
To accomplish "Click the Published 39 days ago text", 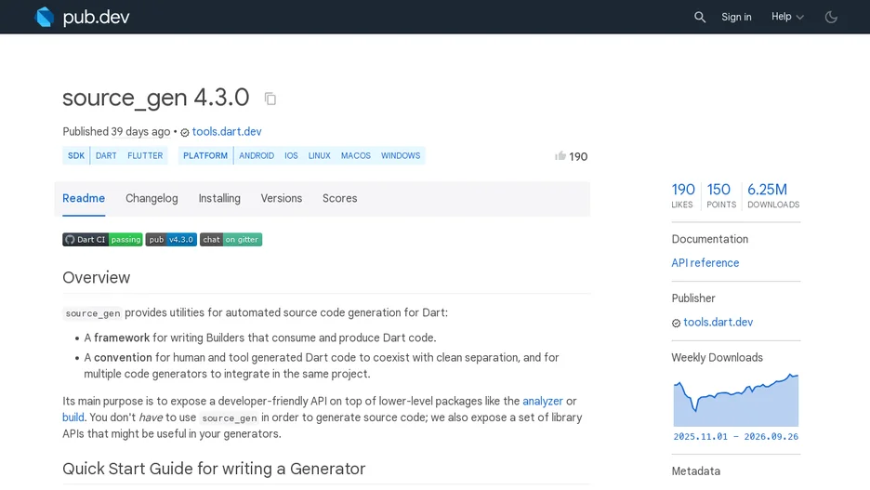I will (x=116, y=131).
